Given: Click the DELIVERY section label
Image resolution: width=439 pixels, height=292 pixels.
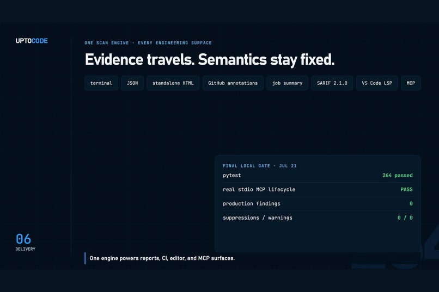Looking at the screenshot, I should coord(25,249).
